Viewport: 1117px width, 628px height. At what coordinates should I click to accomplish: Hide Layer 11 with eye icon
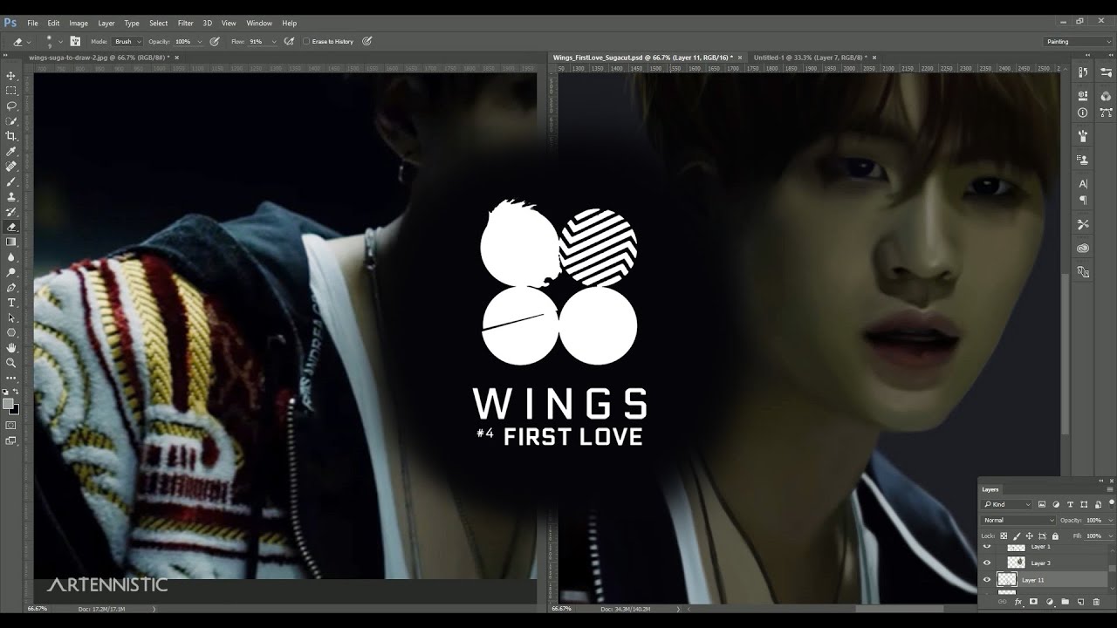tap(987, 579)
